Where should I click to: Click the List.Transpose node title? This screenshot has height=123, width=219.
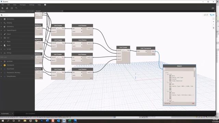(x=146, y=48)
